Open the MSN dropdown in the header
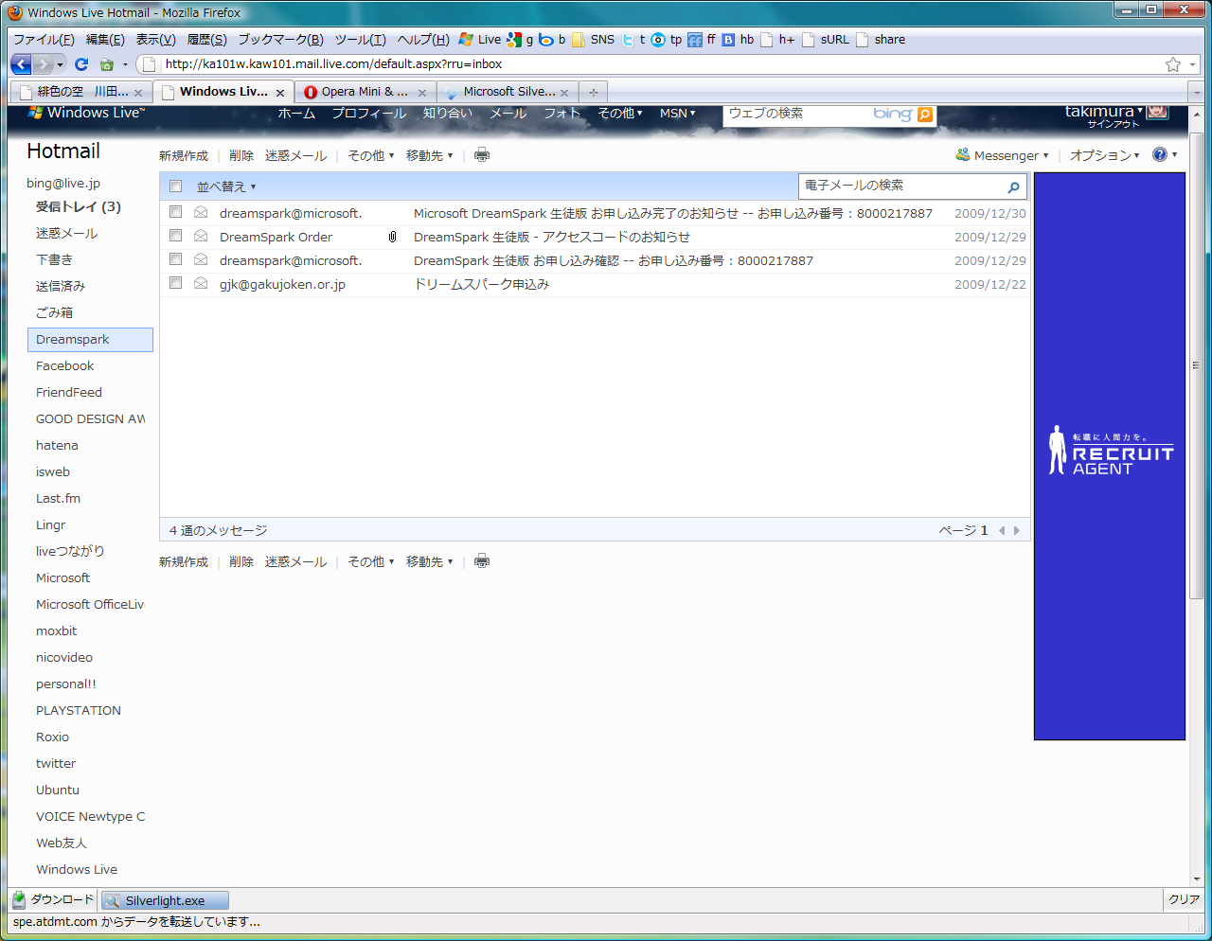Viewport: 1212px width, 941px height. click(x=677, y=113)
